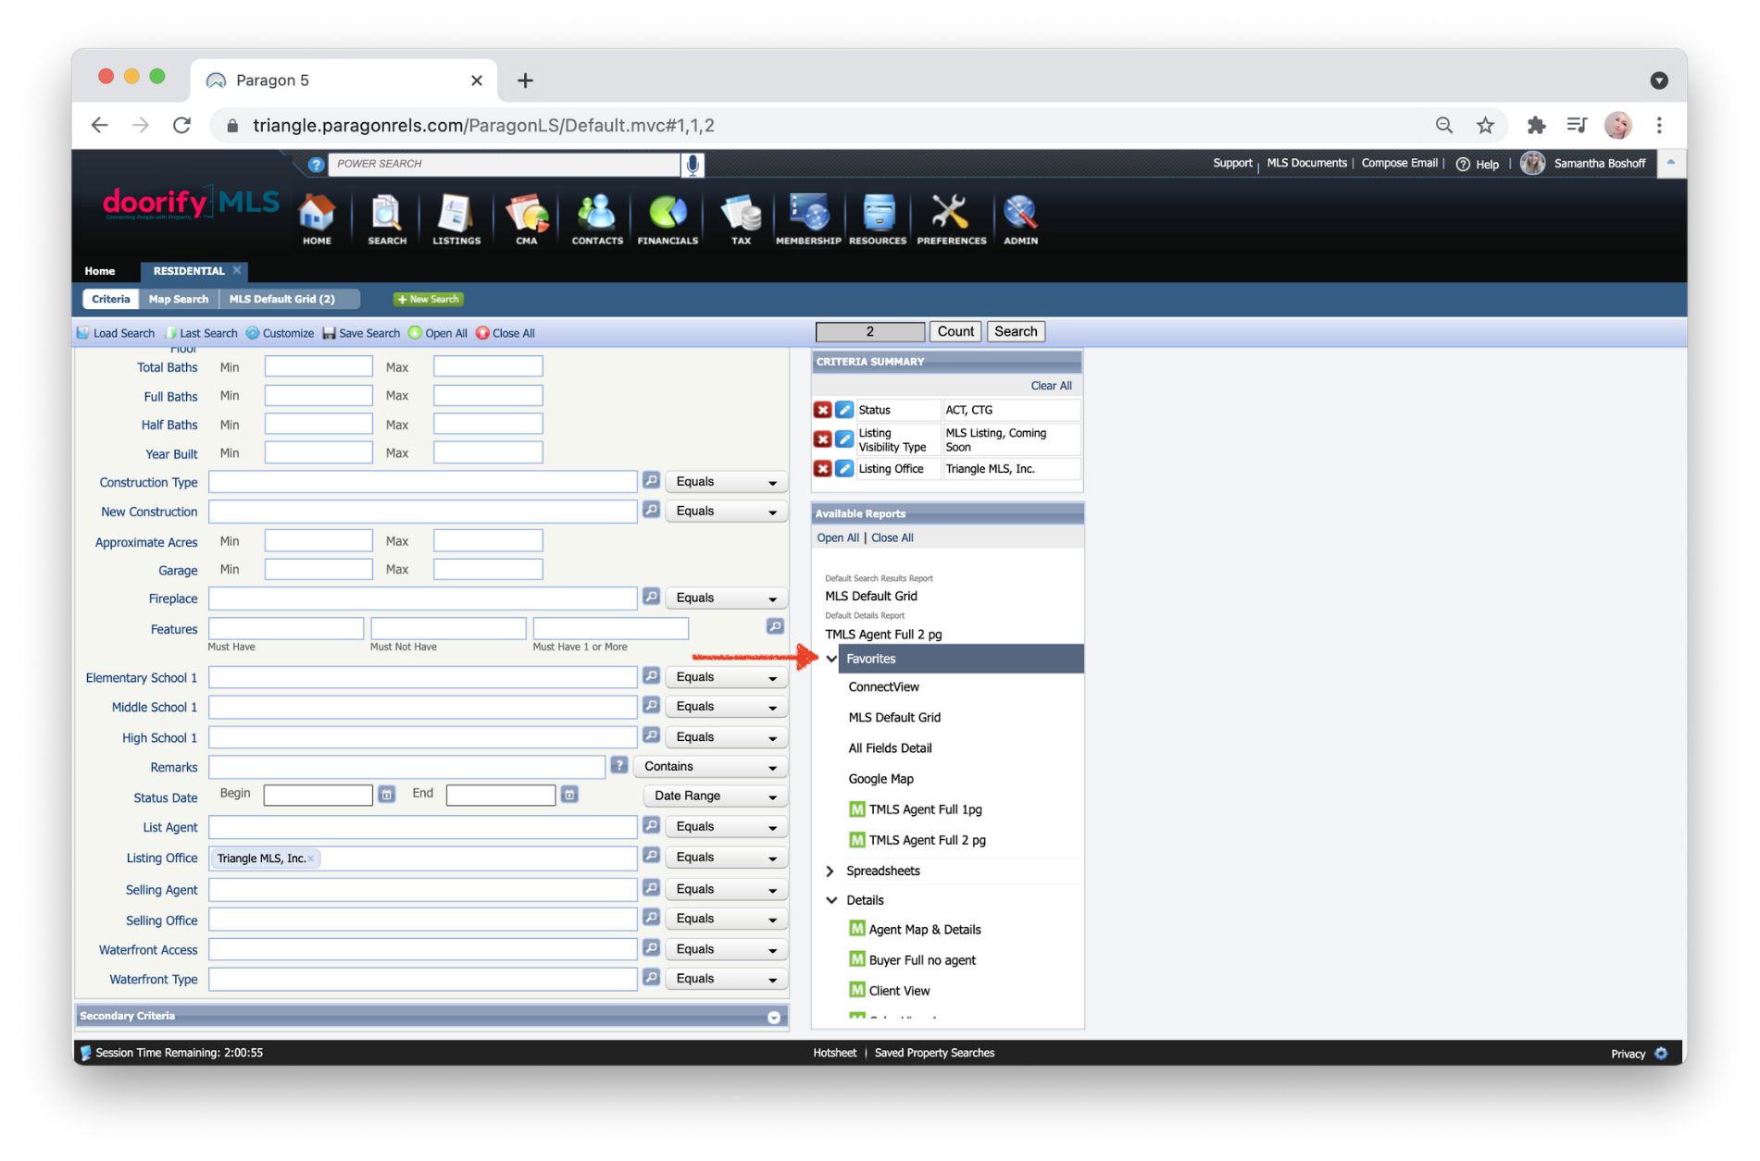Remove the Status criteria with red X
1760x1161 pixels.
click(x=822, y=410)
